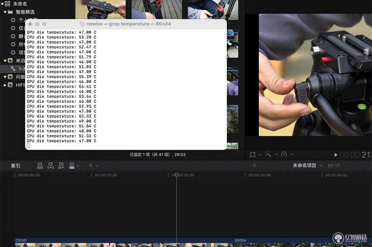Click the Terminal title newlss — grep temperature

[118, 24]
